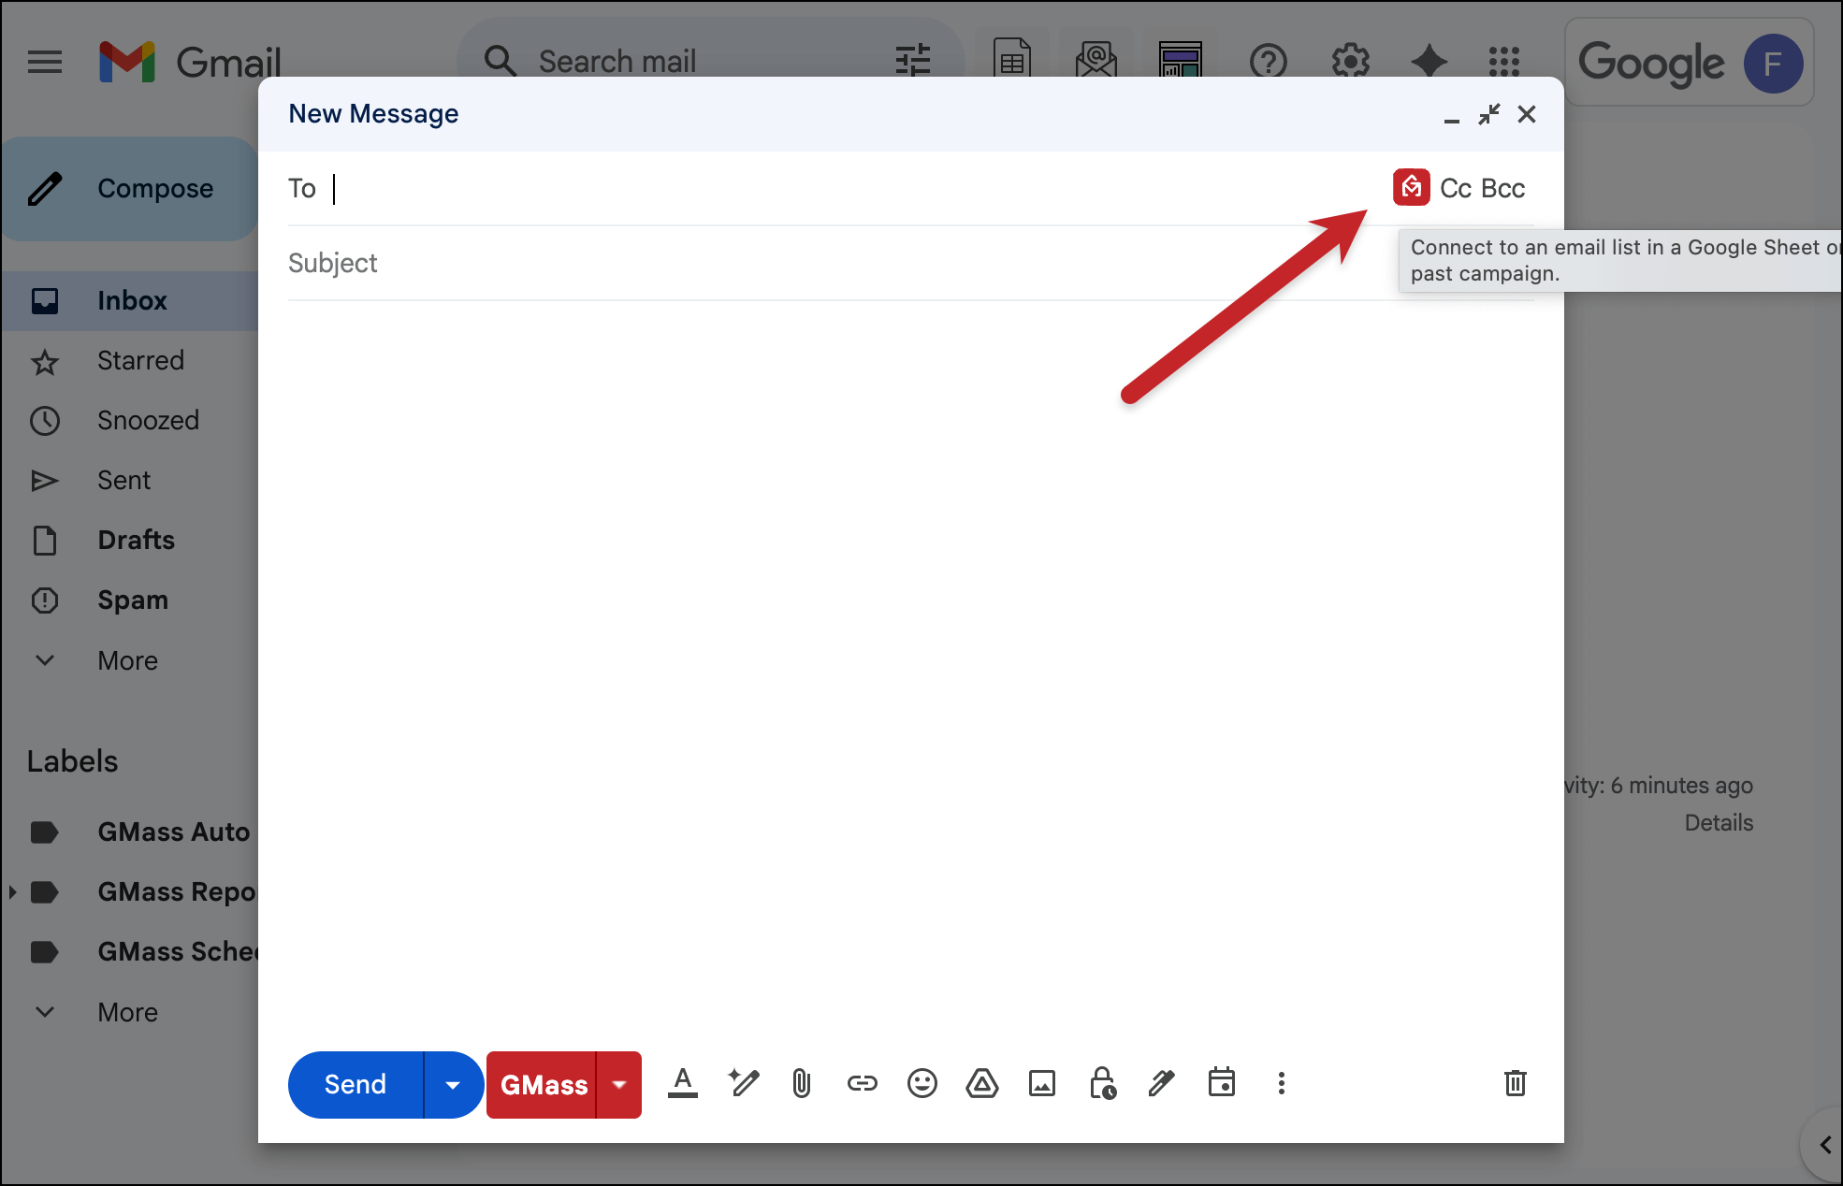This screenshot has width=1843, height=1186.
Task: Expand the GMass Reports label
Action: click(x=11, y=891)
